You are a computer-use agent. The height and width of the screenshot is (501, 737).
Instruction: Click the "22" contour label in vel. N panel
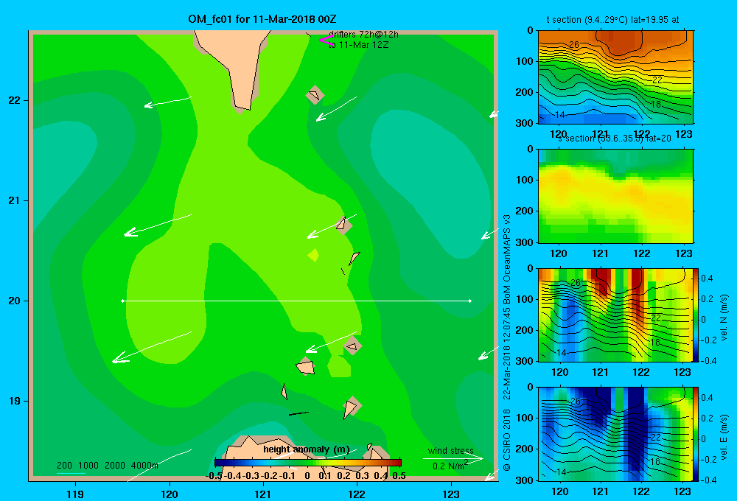point(656,318)
